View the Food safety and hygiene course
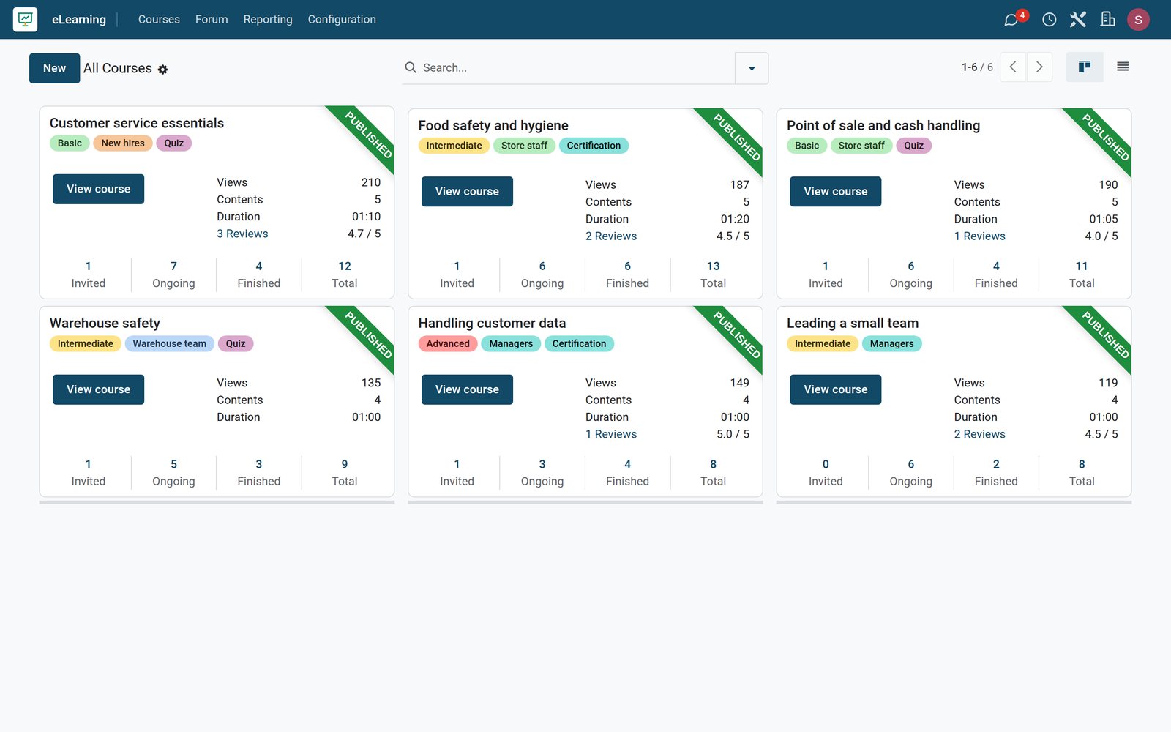The image size is (1171, 732). pos(467,191)
